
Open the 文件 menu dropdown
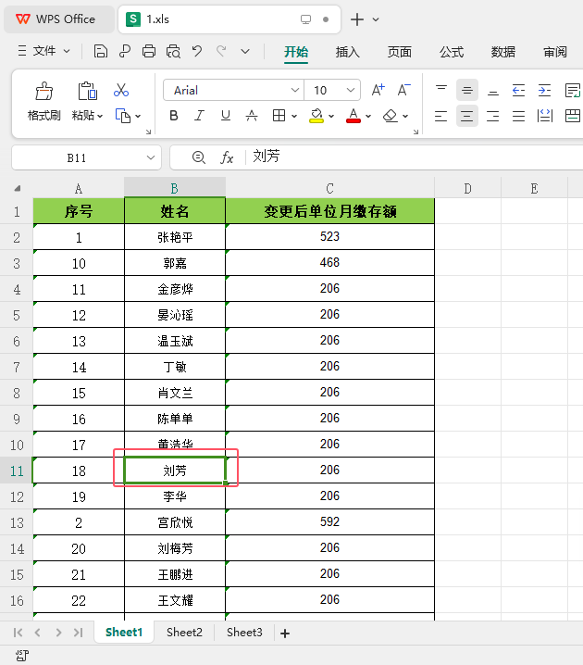tap(43, 51)
